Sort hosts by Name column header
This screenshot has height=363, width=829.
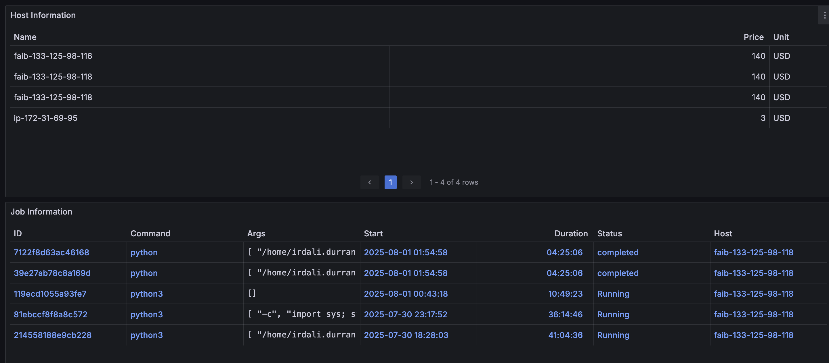pyautogui.click(x=25, y=37)
